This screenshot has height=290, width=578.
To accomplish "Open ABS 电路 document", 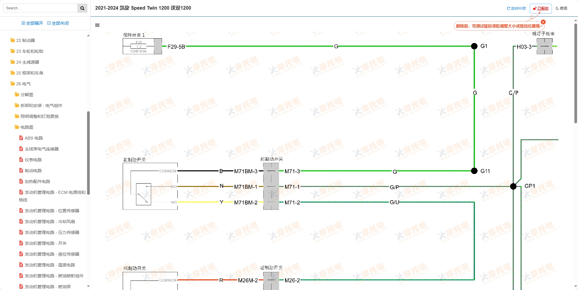I will [34, 138].
